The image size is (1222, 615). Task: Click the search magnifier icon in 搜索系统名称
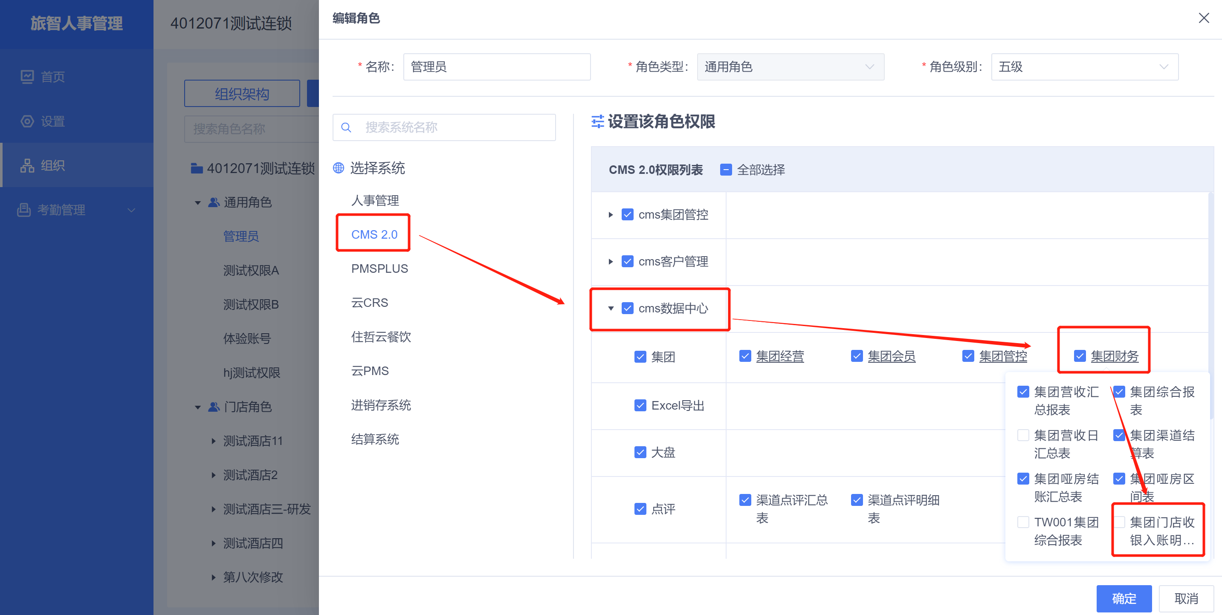pyautogui.click(x=346, y=127)
